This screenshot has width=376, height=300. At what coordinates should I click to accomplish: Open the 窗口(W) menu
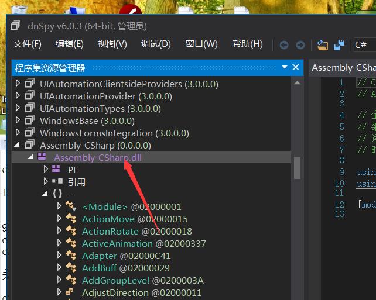[x=201, y=44]
